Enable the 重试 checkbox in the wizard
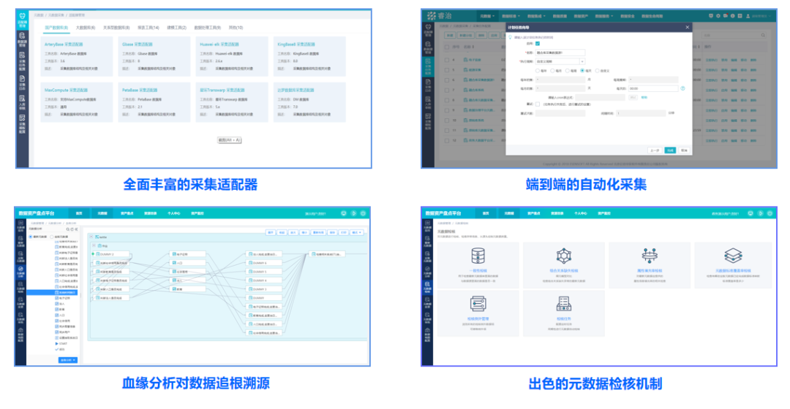The width and height of the screenshot is (790, 409). [538, 104]
